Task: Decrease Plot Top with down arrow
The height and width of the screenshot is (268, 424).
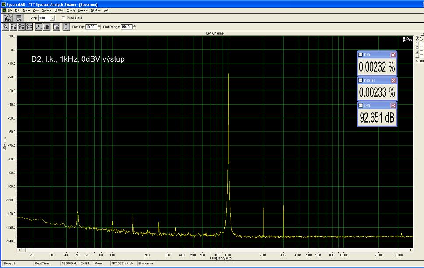Action: (99, 28)
